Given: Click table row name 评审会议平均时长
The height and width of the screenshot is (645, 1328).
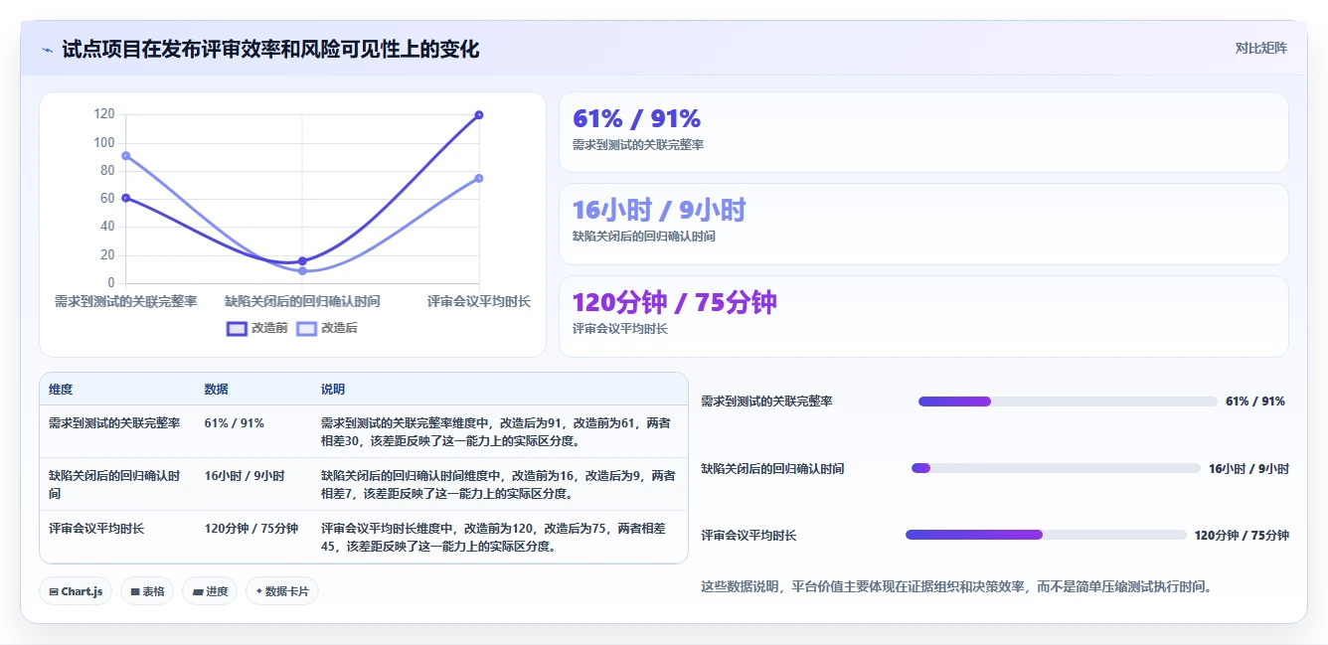Looking at the screenshot, I should (96, 529).
